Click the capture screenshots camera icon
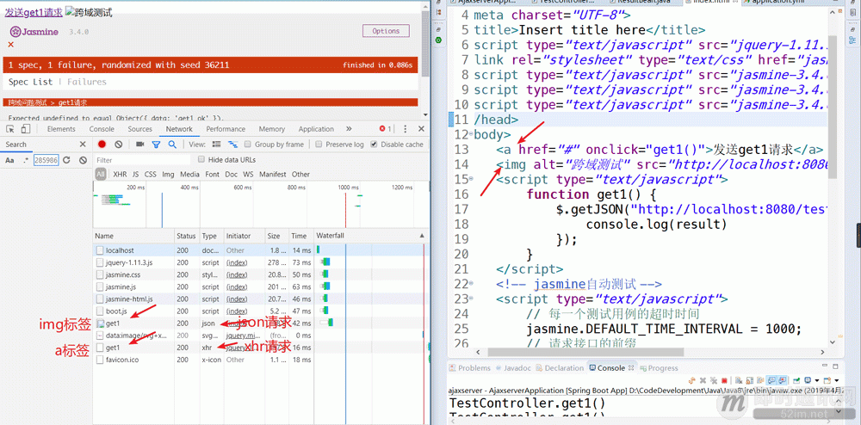 140,145
